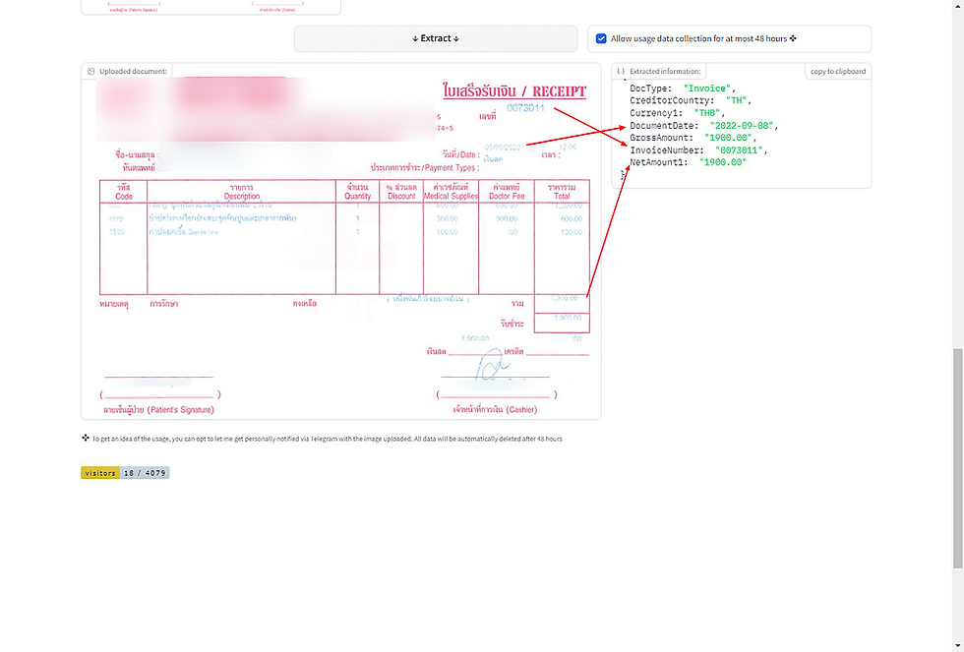Click the visitor counter showing 18 / 4079
The image size is (964, 652).
pos(143,472)
